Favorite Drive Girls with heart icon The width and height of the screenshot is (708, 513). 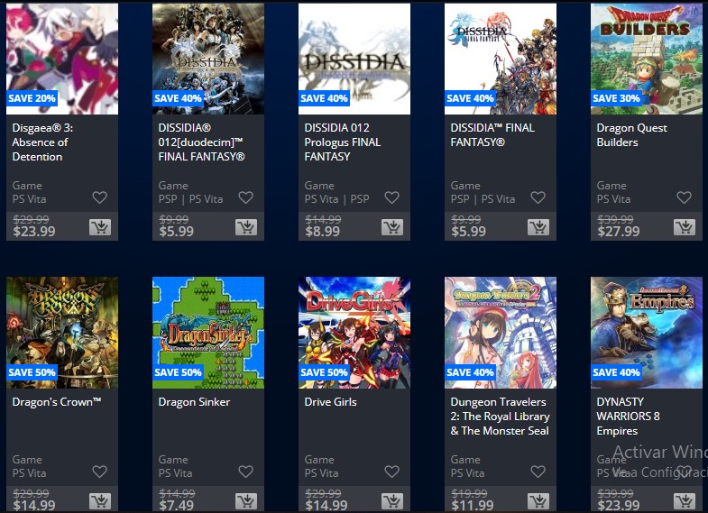[392, 472]
